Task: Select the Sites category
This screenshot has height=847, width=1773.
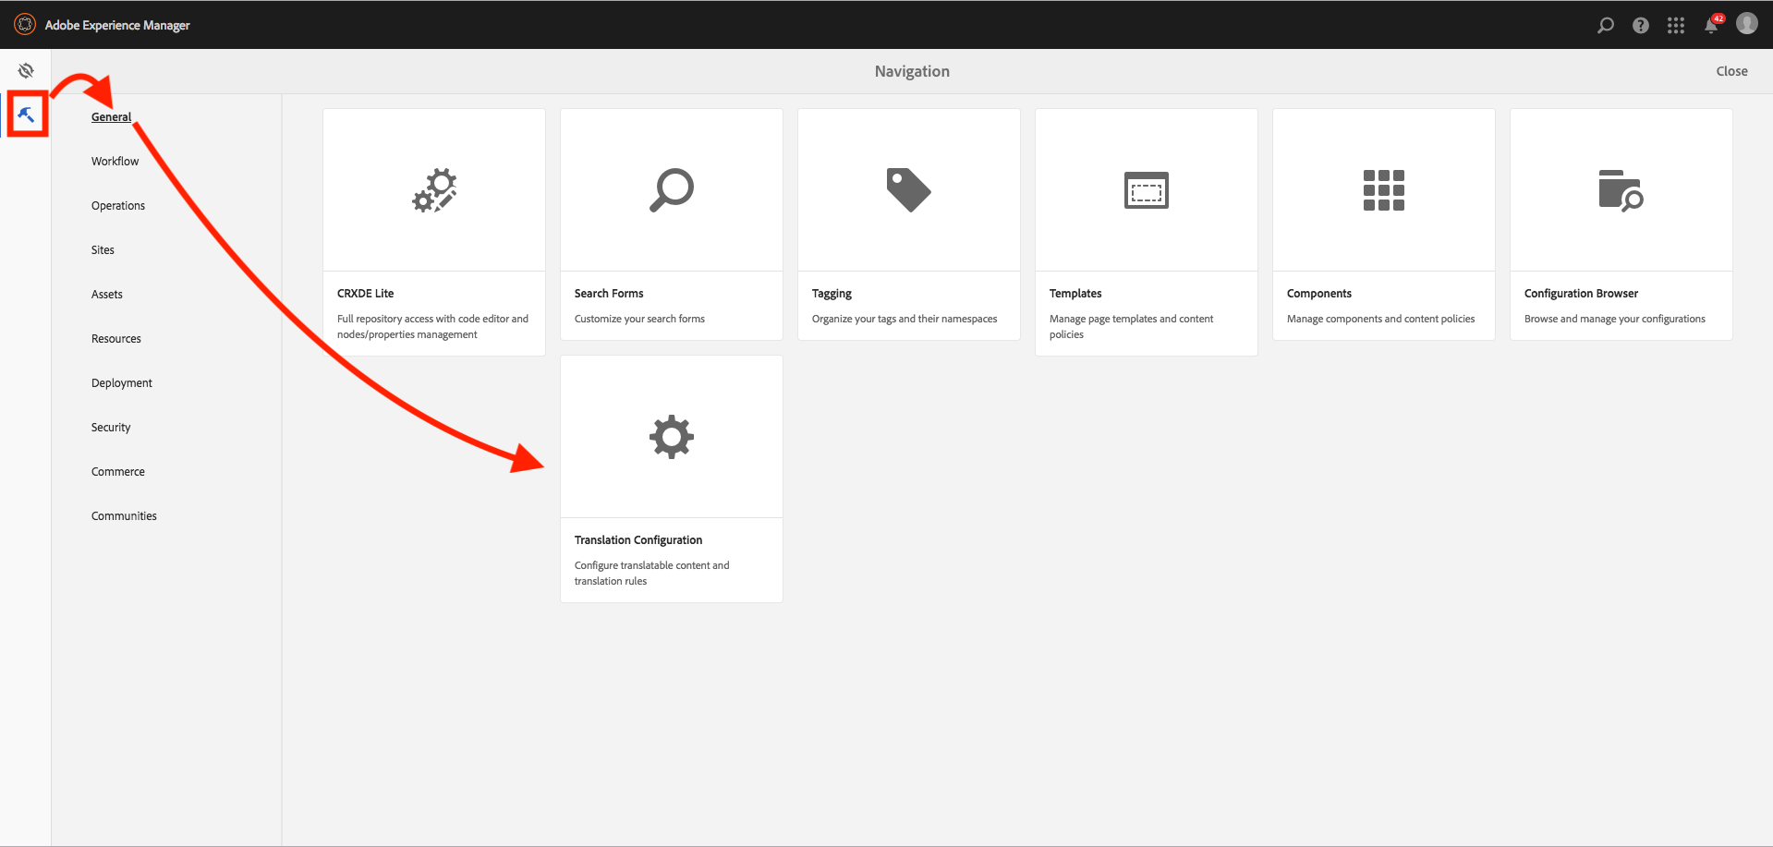Action: (x=103, y=250)
